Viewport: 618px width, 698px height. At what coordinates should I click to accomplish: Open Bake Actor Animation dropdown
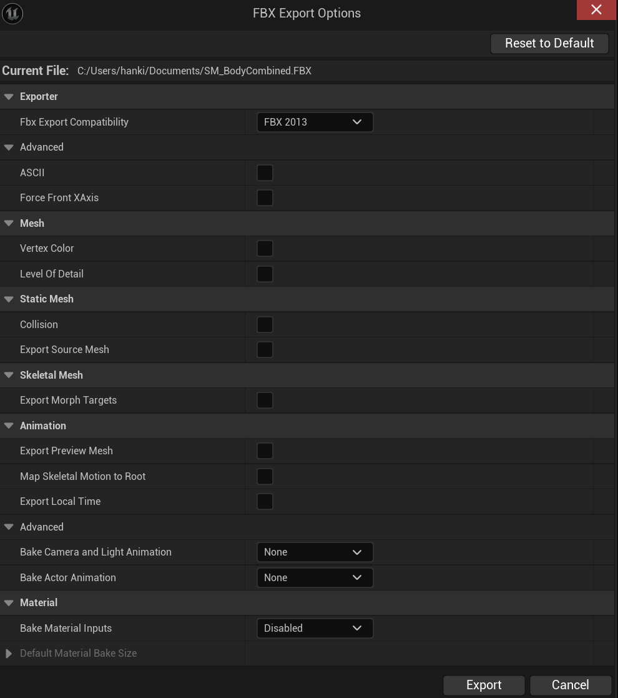pos(315,577)
